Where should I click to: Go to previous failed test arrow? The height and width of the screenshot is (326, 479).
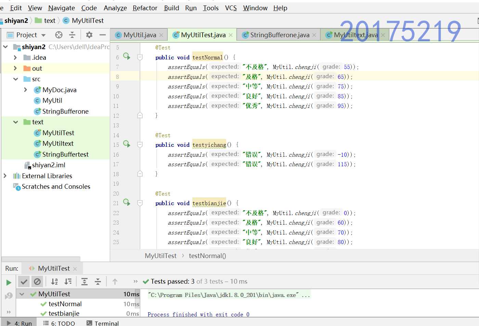[115, 282]
